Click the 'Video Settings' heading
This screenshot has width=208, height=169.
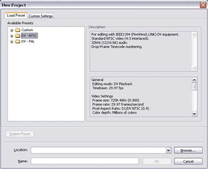(102, 96)
